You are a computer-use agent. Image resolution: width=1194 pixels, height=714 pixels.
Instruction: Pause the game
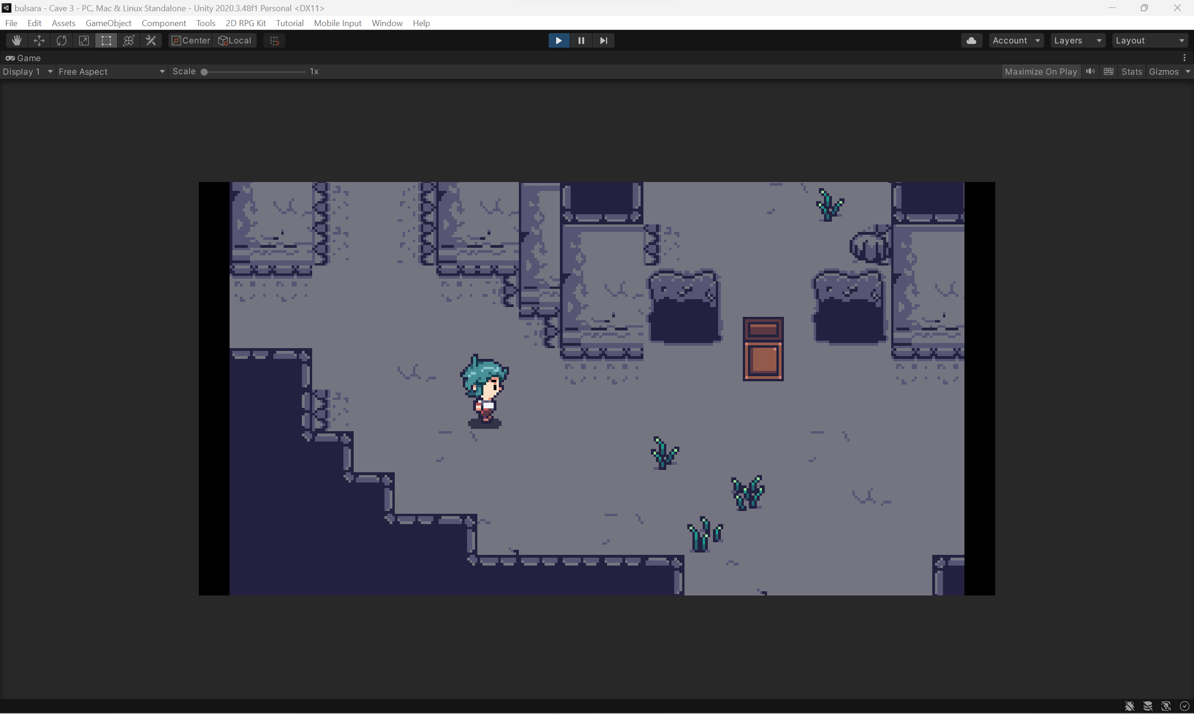(x=581, y=41)
